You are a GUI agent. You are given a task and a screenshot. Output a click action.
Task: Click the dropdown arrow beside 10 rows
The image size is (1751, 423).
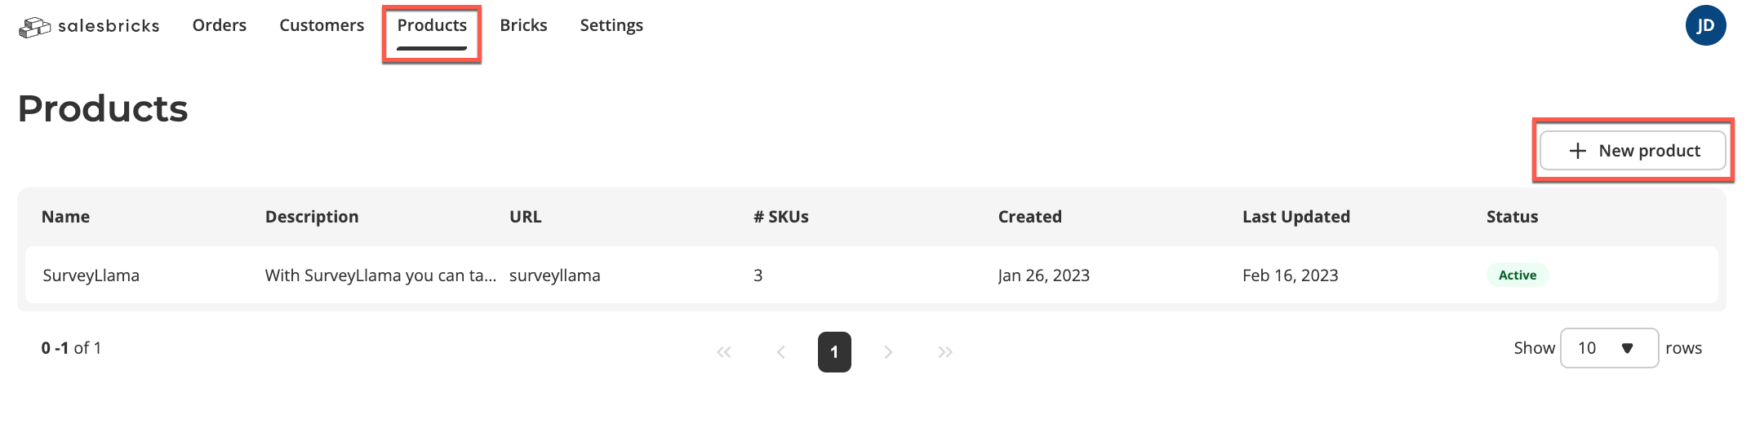tap(1627, 349)
